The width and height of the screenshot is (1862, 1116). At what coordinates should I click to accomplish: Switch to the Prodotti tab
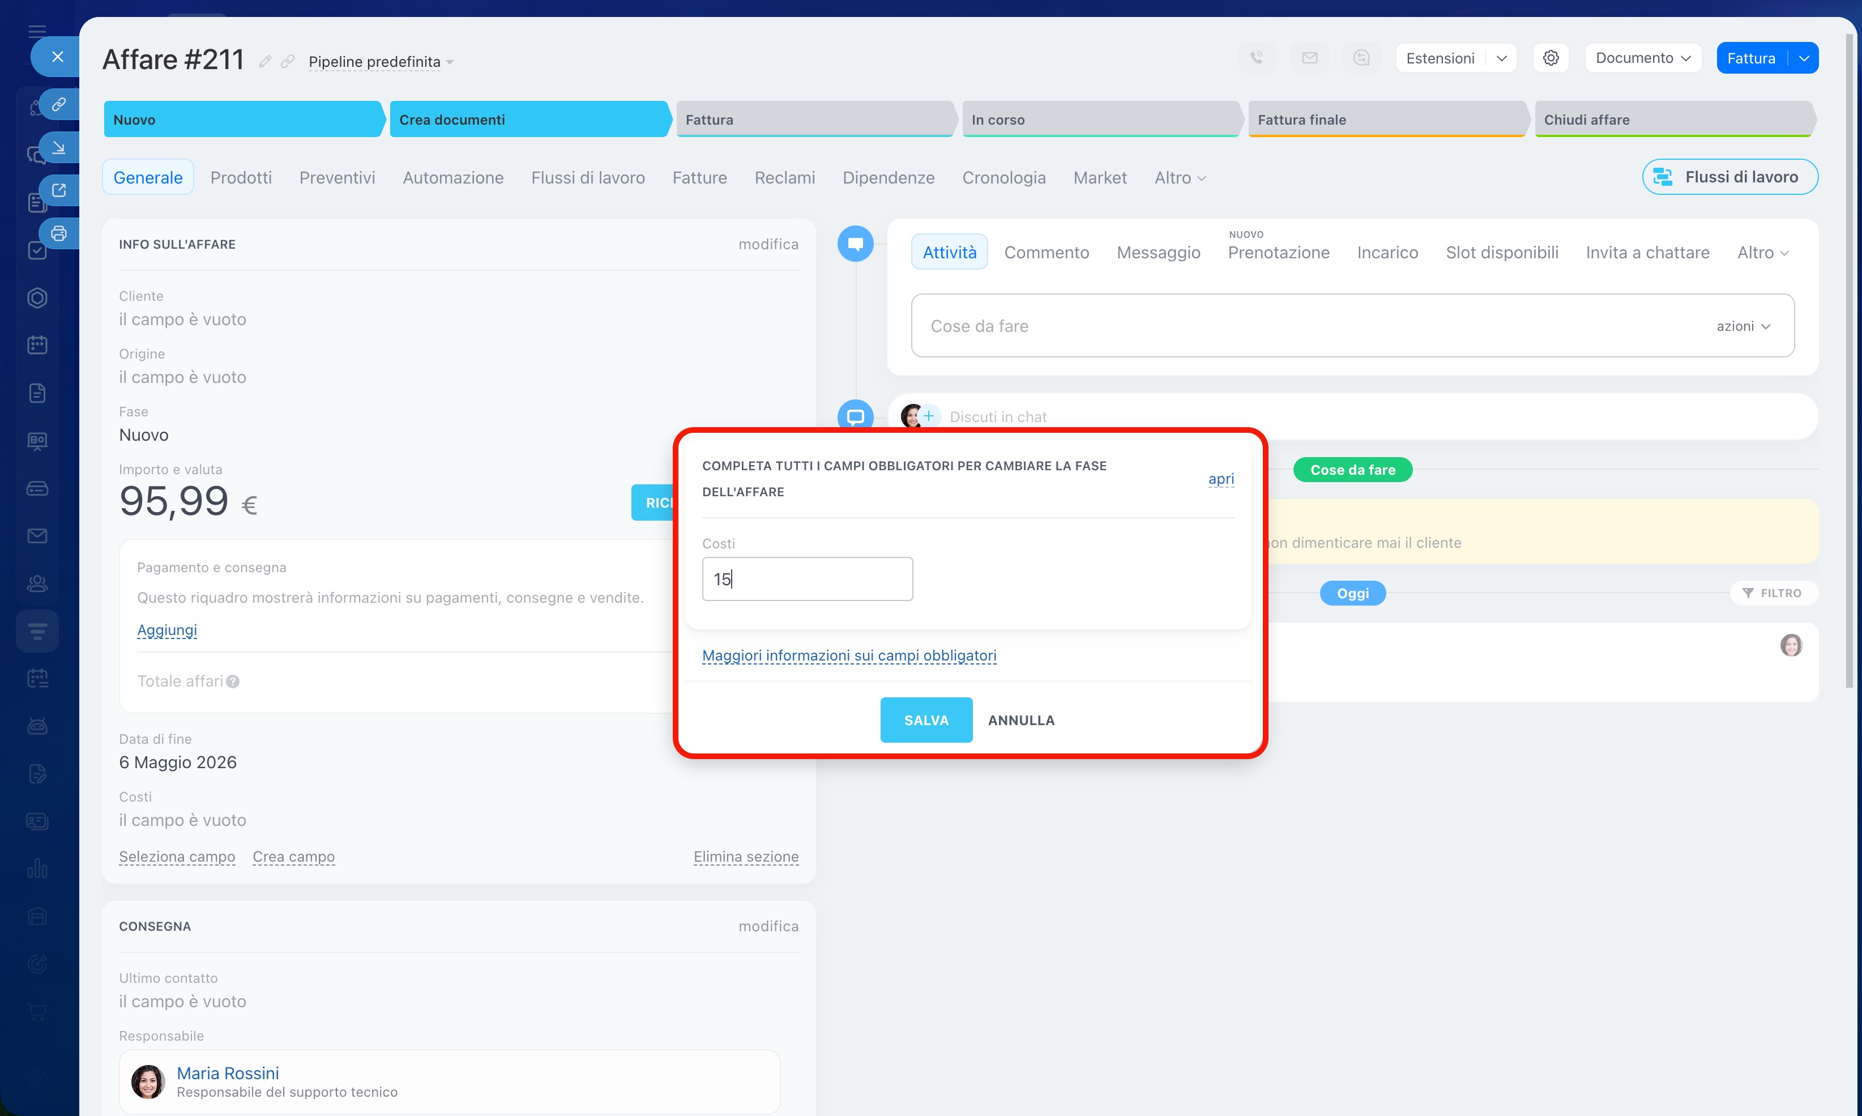pos(241,177)
